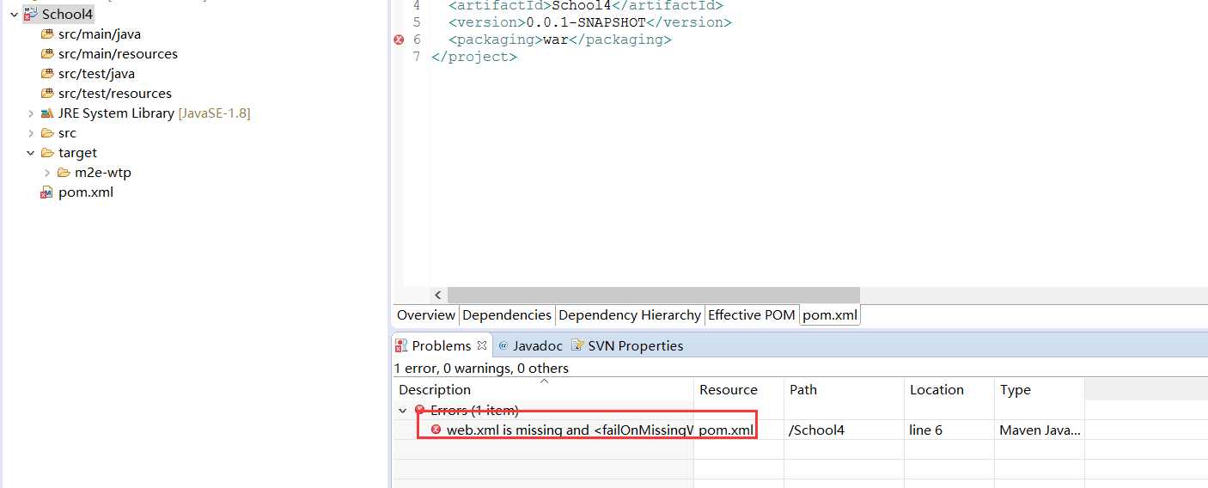Expand the JRE System Library node
This screenshot has height=488, width=1208.
[31, 113]
